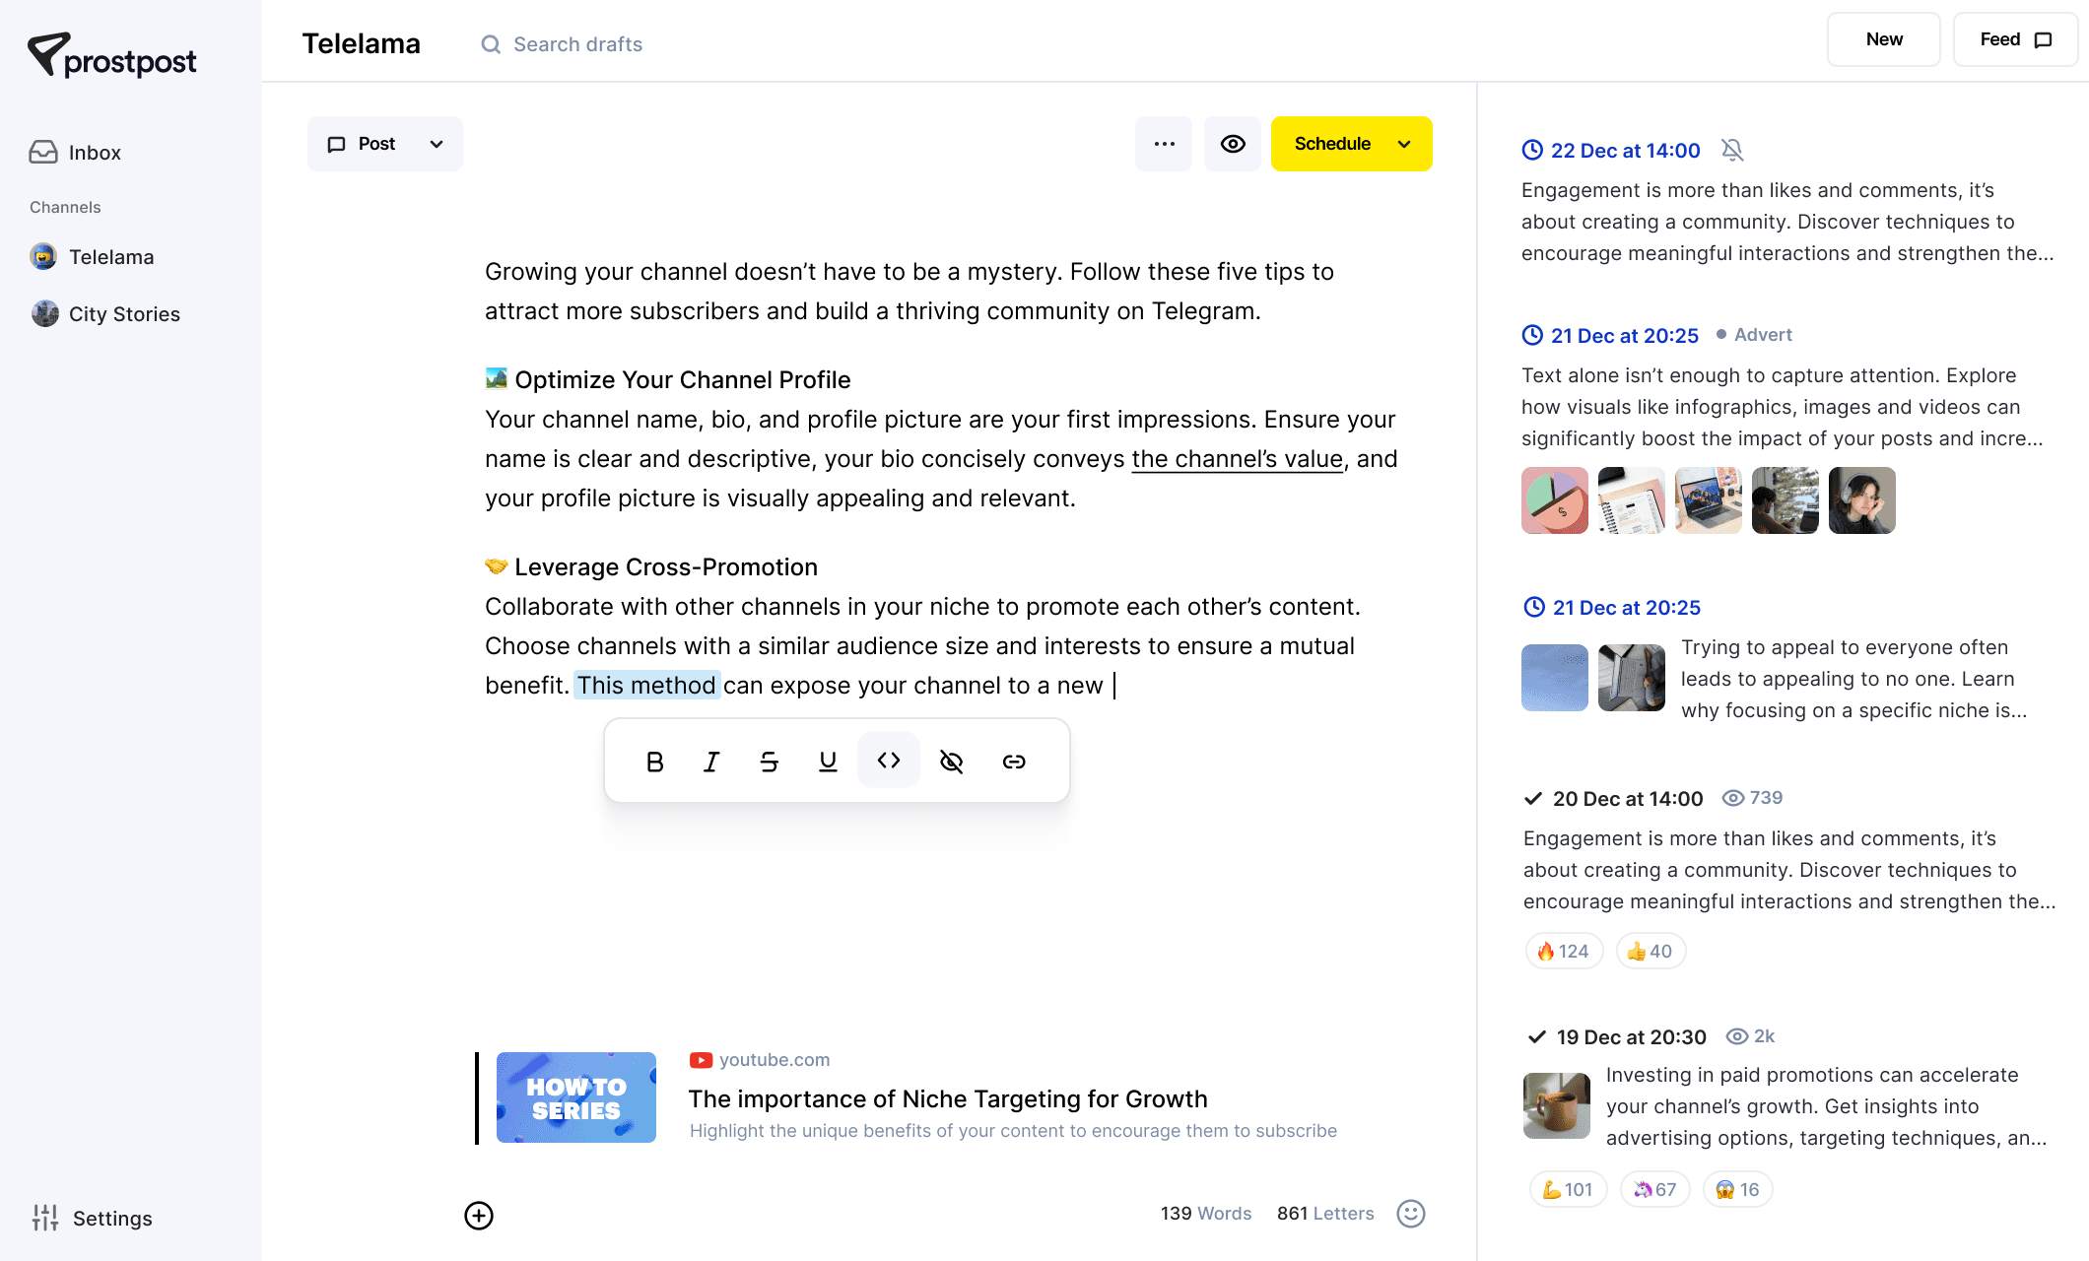Open the emoji picker smiley icon

pos(1411,1214)
